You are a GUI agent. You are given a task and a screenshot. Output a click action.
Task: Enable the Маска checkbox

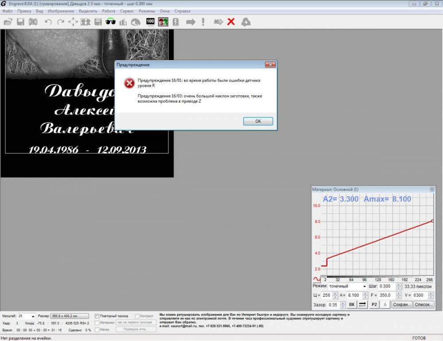[x=97, y=329]
